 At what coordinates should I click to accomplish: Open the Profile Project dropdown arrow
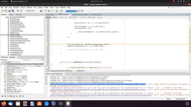[63, 11]
